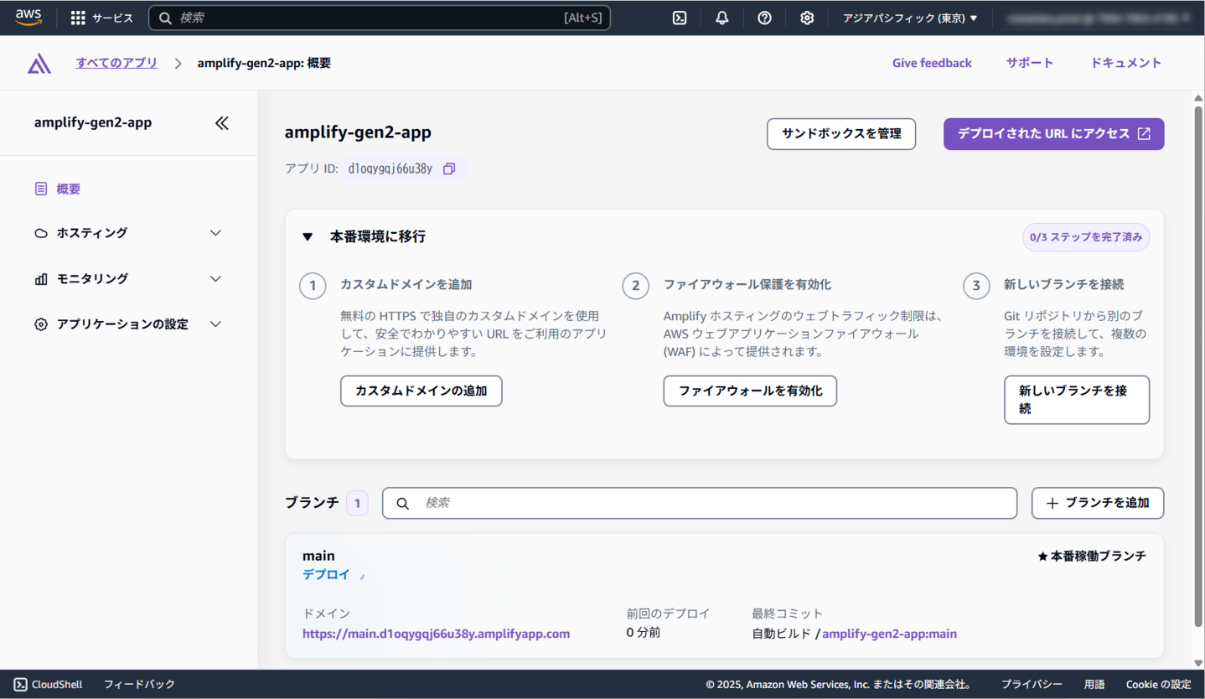Click the アプリケーションの設定 gear icon
This screenshot has width=1205, height=699.
(x=41, y=324)
